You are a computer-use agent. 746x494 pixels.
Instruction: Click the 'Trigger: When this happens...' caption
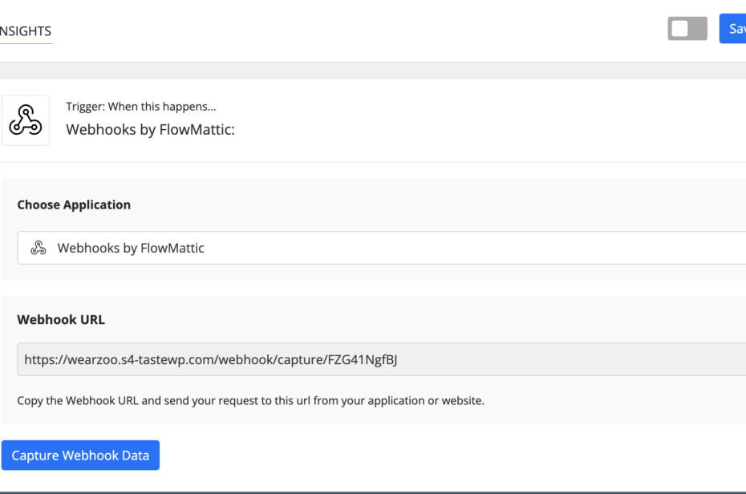[x=140, y=107]
